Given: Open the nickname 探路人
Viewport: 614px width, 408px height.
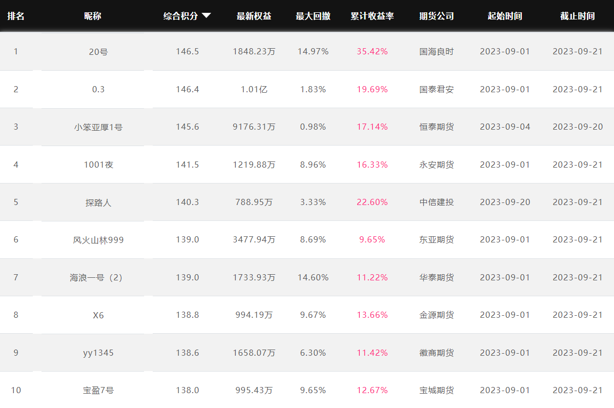Looking at the screenshot, I should (x=98, y=202).
